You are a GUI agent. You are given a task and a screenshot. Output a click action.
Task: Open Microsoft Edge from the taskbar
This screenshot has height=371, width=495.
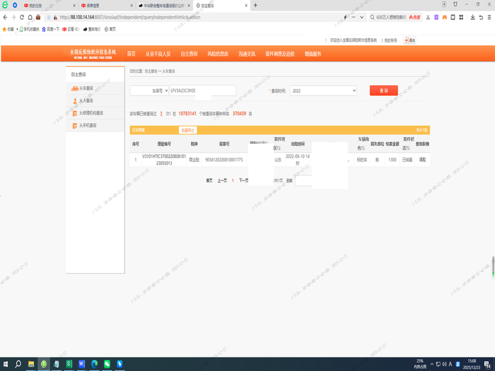(x=95, y=364)
